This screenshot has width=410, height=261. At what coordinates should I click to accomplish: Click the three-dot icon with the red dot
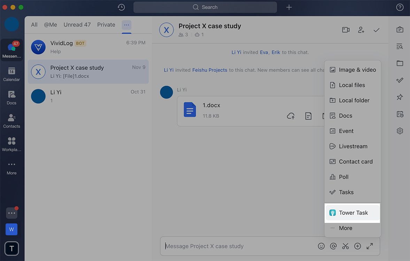pos(11,213)
